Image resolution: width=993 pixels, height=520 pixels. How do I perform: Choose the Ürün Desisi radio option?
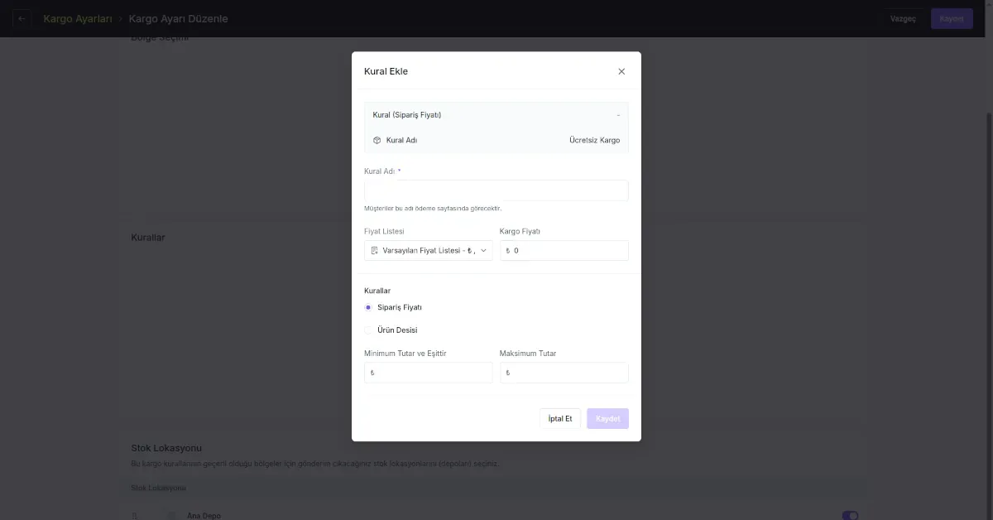click(368, 330)
